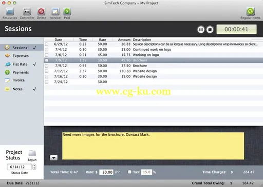Sort sessions by the Rate column header
The height and width of the screenshot is (187, 263).
click(102, 39)
